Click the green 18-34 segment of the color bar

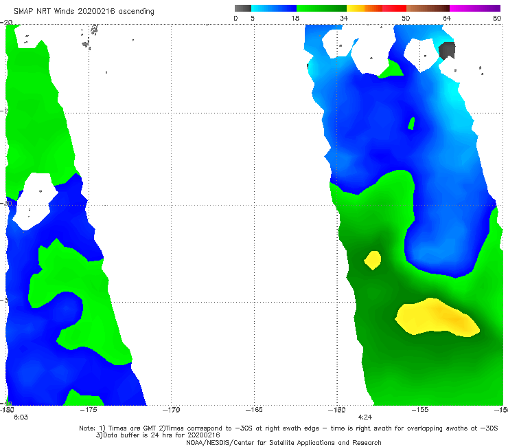tap(321, 8)
